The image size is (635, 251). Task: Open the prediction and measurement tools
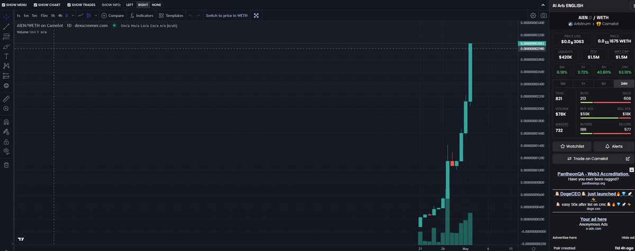[x=6, y=76]
